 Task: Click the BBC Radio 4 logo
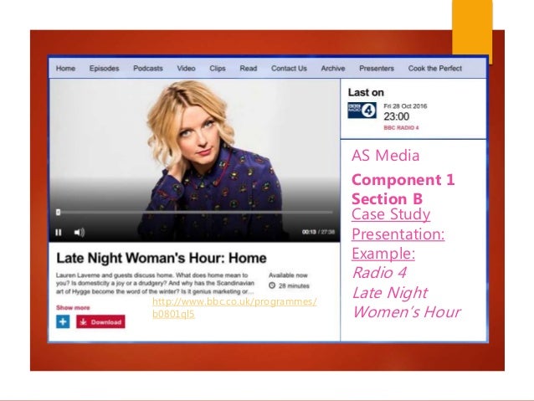[x=362, y=110]
